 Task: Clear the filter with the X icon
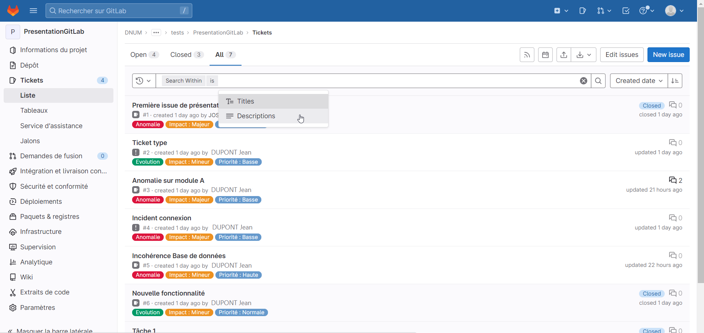[583, 81]
